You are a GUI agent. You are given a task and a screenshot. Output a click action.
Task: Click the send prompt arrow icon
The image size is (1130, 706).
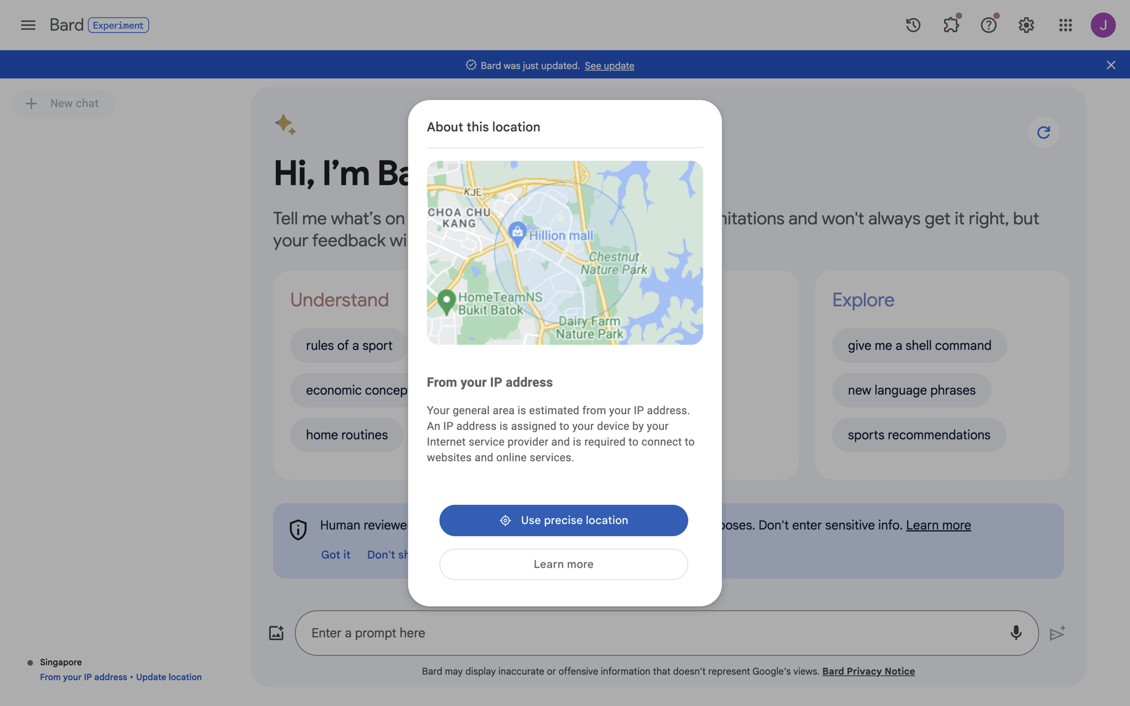(1058, 633)
